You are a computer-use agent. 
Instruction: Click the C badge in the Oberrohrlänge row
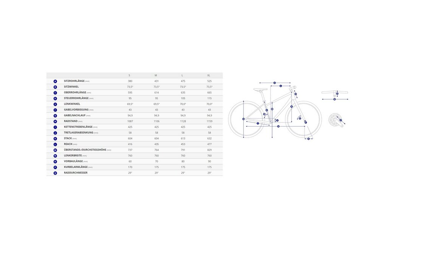point(55,92)
